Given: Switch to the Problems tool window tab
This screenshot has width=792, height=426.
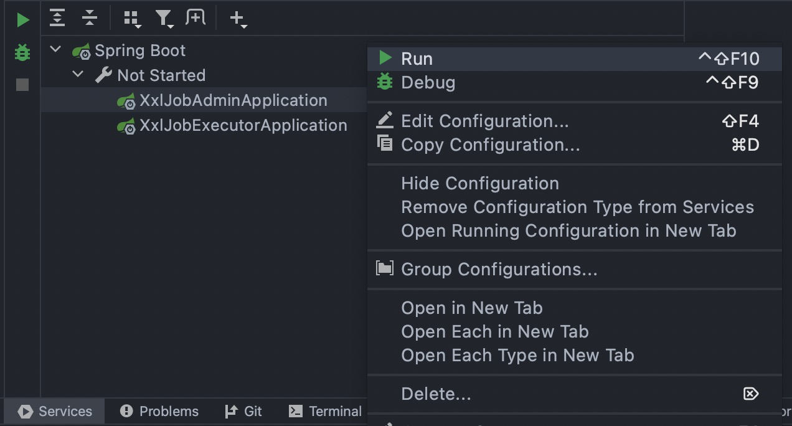Looking at the screenshot, I should [x=159, y=411].
